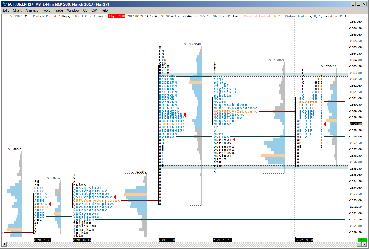This screenshot has height=249, width=369.
Task: Click the 'V: 1339548' volume profile label
Action: coord(193,44)
